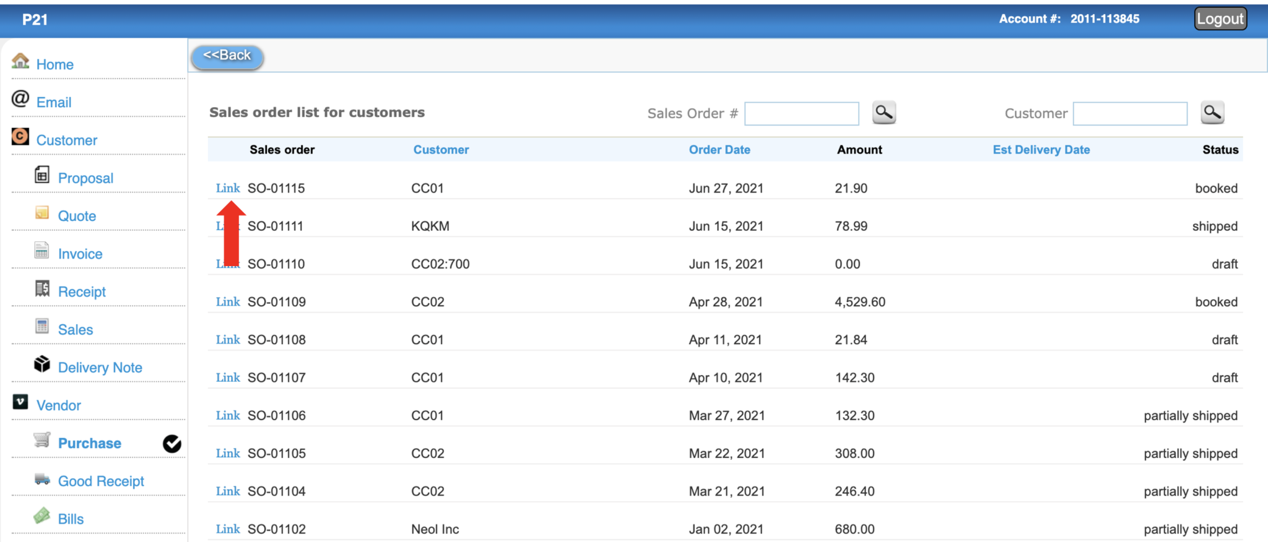Click the Home house icon
1268x542 pixels.
[x=20, y=61]
